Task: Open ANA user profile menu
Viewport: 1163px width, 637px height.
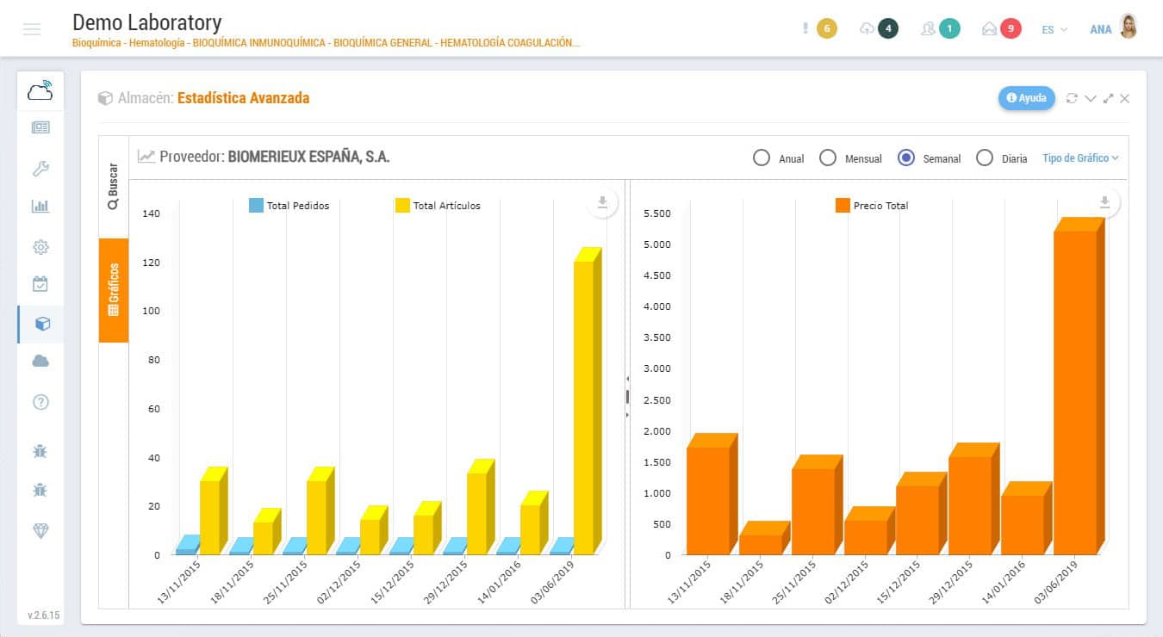Action: pos(1101,29)
